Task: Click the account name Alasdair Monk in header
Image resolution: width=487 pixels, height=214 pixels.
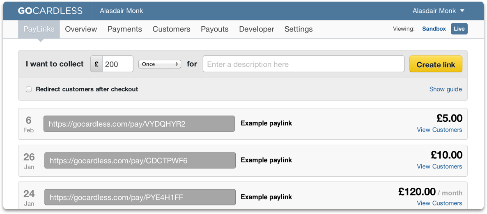Action: 122,11
